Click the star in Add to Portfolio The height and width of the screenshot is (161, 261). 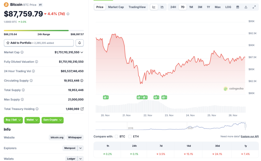coord(8,43)
